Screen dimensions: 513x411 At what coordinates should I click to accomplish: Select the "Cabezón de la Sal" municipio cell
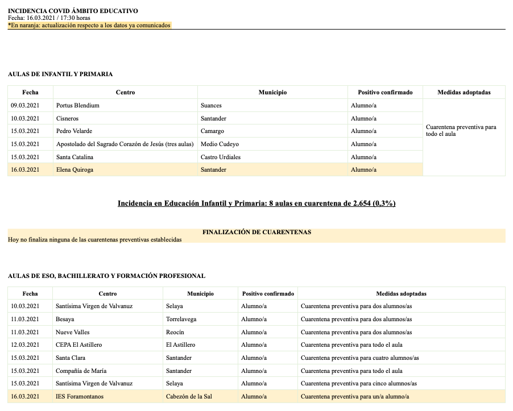(x=188, y=396)
